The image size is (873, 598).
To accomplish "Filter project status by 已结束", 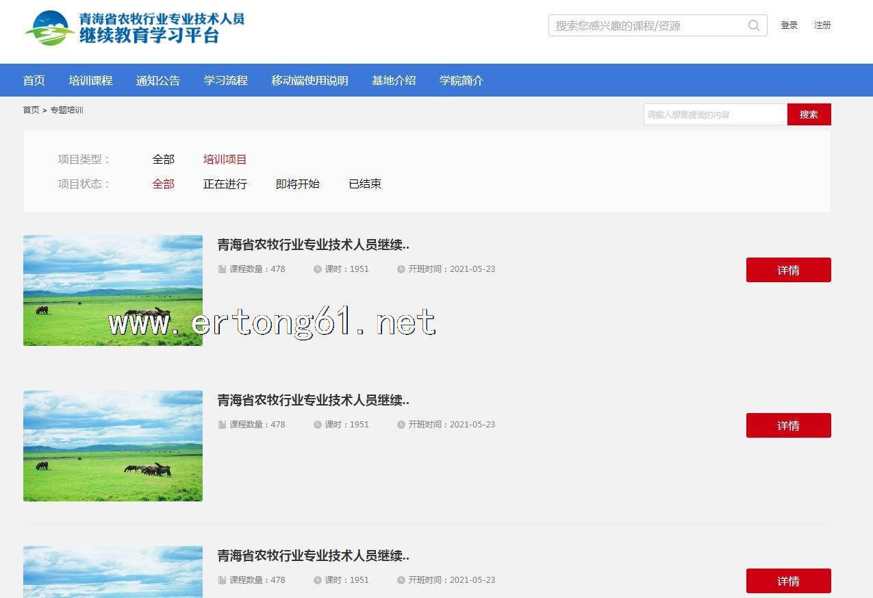I will click(365, 184).
